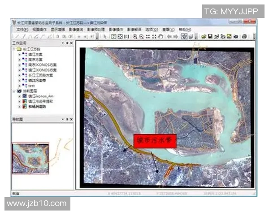
Task: Select the 和畅洲堤防 layer label
Action: point(37,107)
